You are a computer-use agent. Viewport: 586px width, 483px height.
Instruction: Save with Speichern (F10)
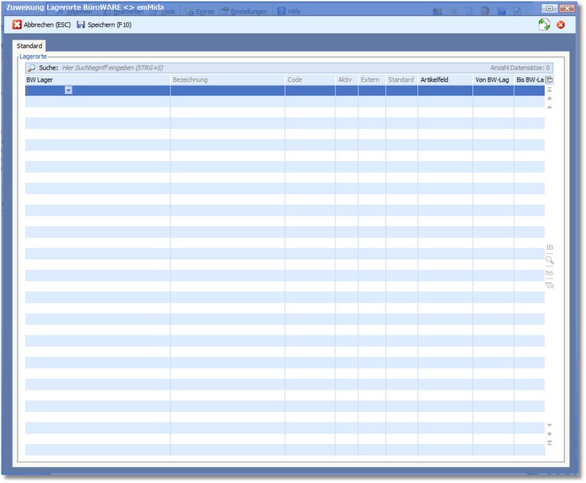pyautogui.click(x=105, y=25)
